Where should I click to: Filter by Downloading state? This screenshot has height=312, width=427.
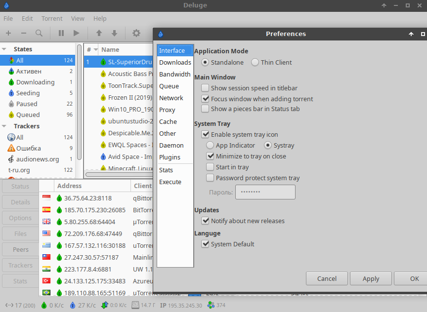[38, 82]
